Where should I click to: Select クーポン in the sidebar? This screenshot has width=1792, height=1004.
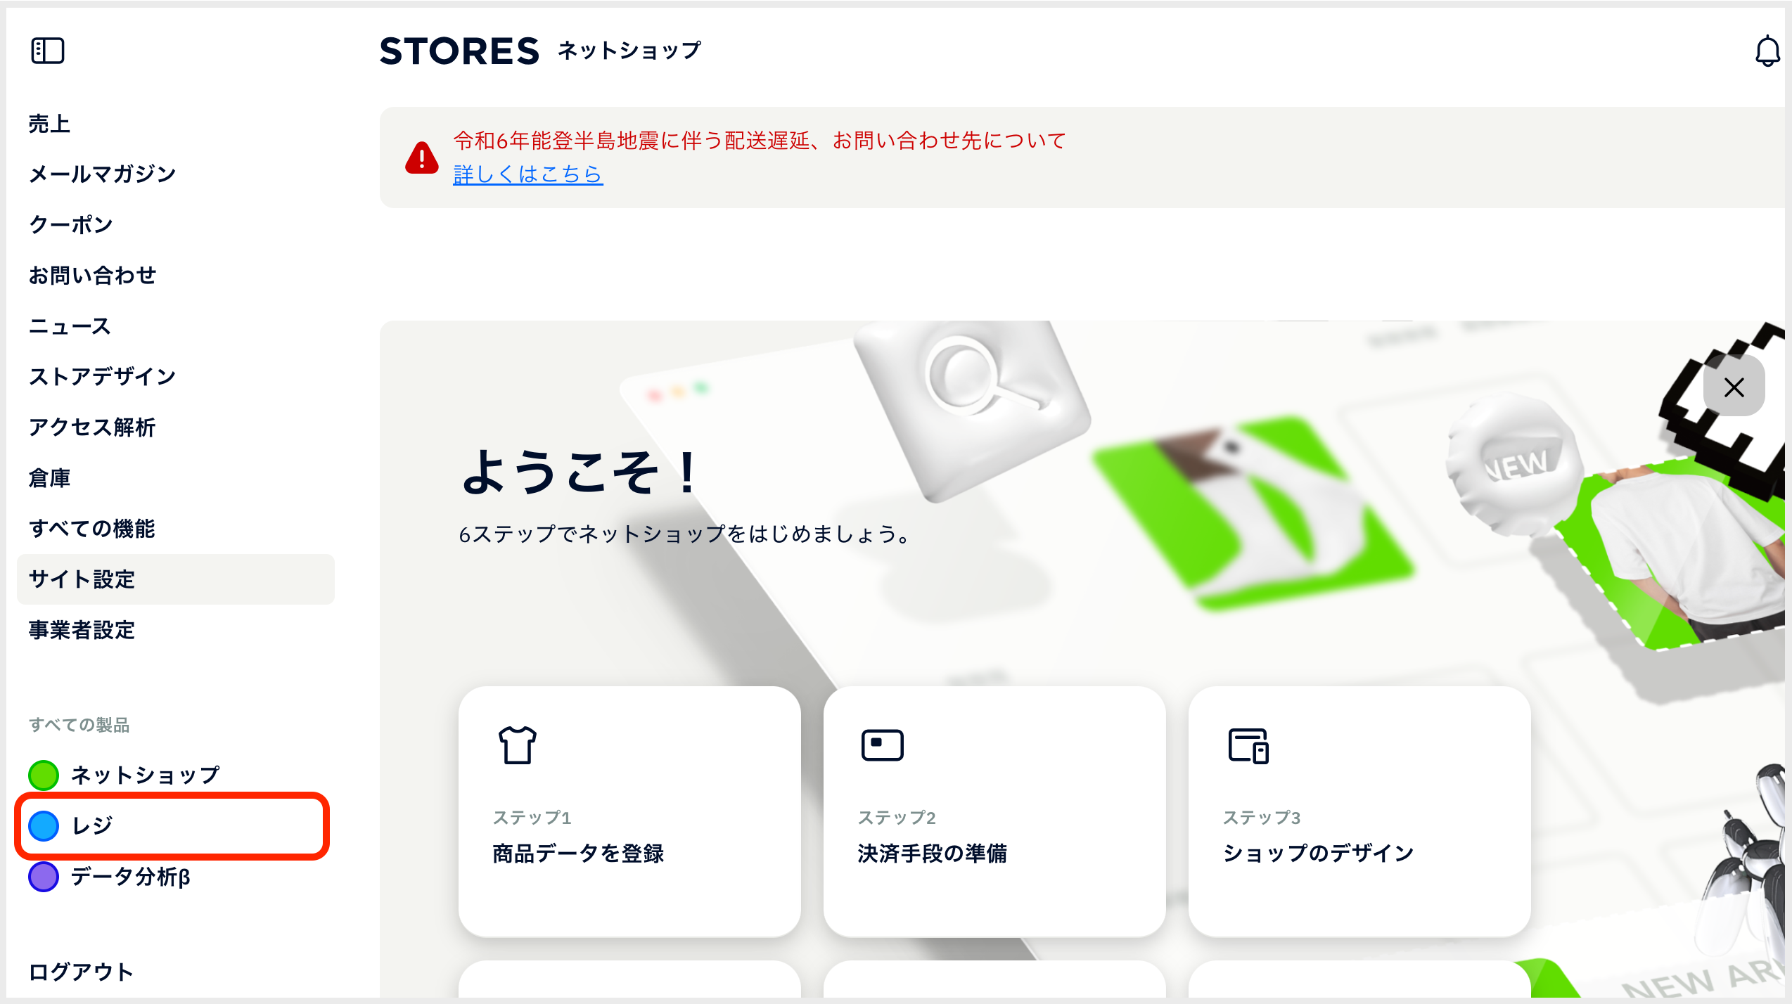[71, 225]
